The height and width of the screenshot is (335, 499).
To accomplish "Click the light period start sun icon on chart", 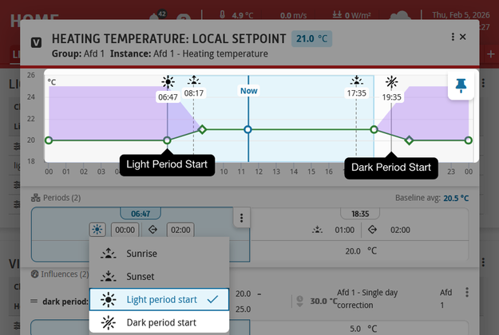I will (x=168, y=81).
